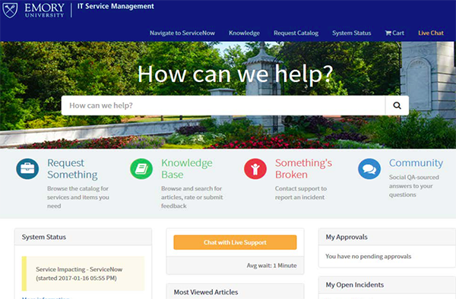Open the Request Something heading link
This screenshot has height=299, width=456.
[x=72, y=168]
